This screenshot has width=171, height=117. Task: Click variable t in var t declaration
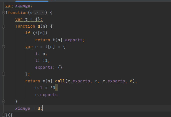(x=26, y=19)
